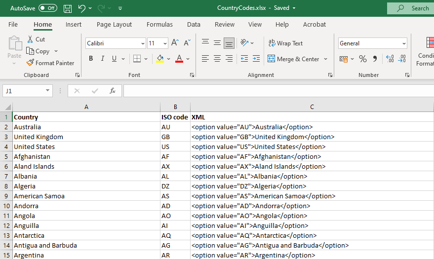Click the Undo arrow icon
Viewport: 434px width, 259px height.
pos(81,8)
